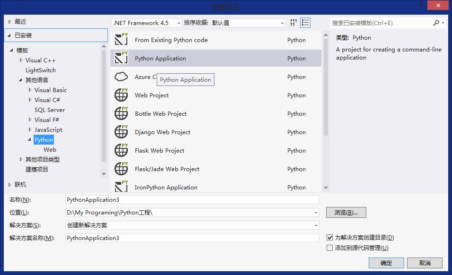452x275 pixels.
Task: Collapse the 其他语言 tree node
Action: (20, 80)
